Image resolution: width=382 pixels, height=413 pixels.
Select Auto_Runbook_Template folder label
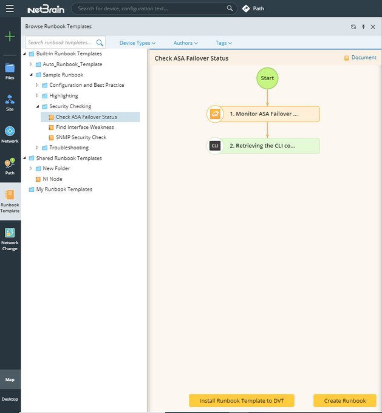pyautogui.click(x=72, y=64)
